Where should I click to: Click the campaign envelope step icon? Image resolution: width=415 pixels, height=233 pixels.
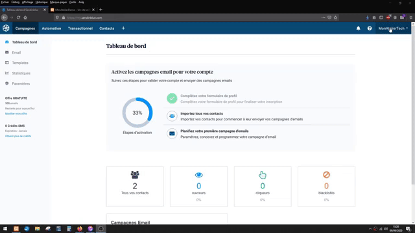click(172, 133)
